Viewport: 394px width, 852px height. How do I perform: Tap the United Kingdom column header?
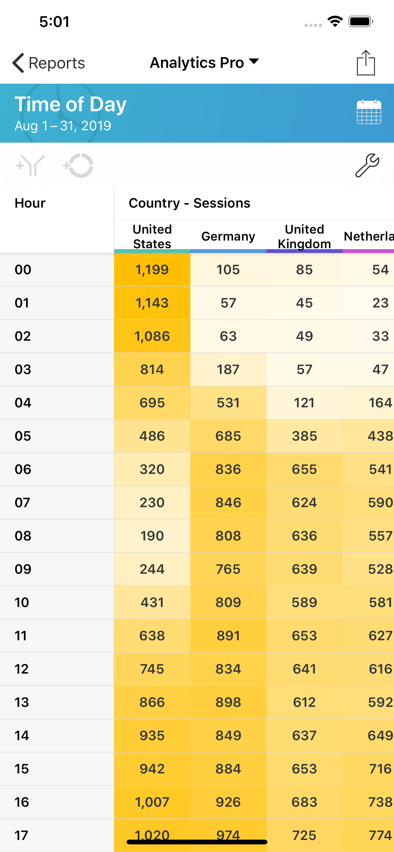(304, 236)
